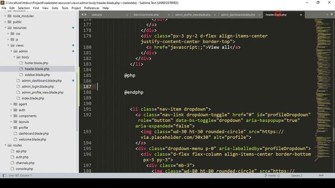The width and height of the screenshot is (335, 188).
Task: Open the Find menu
Action: point(36,8)
